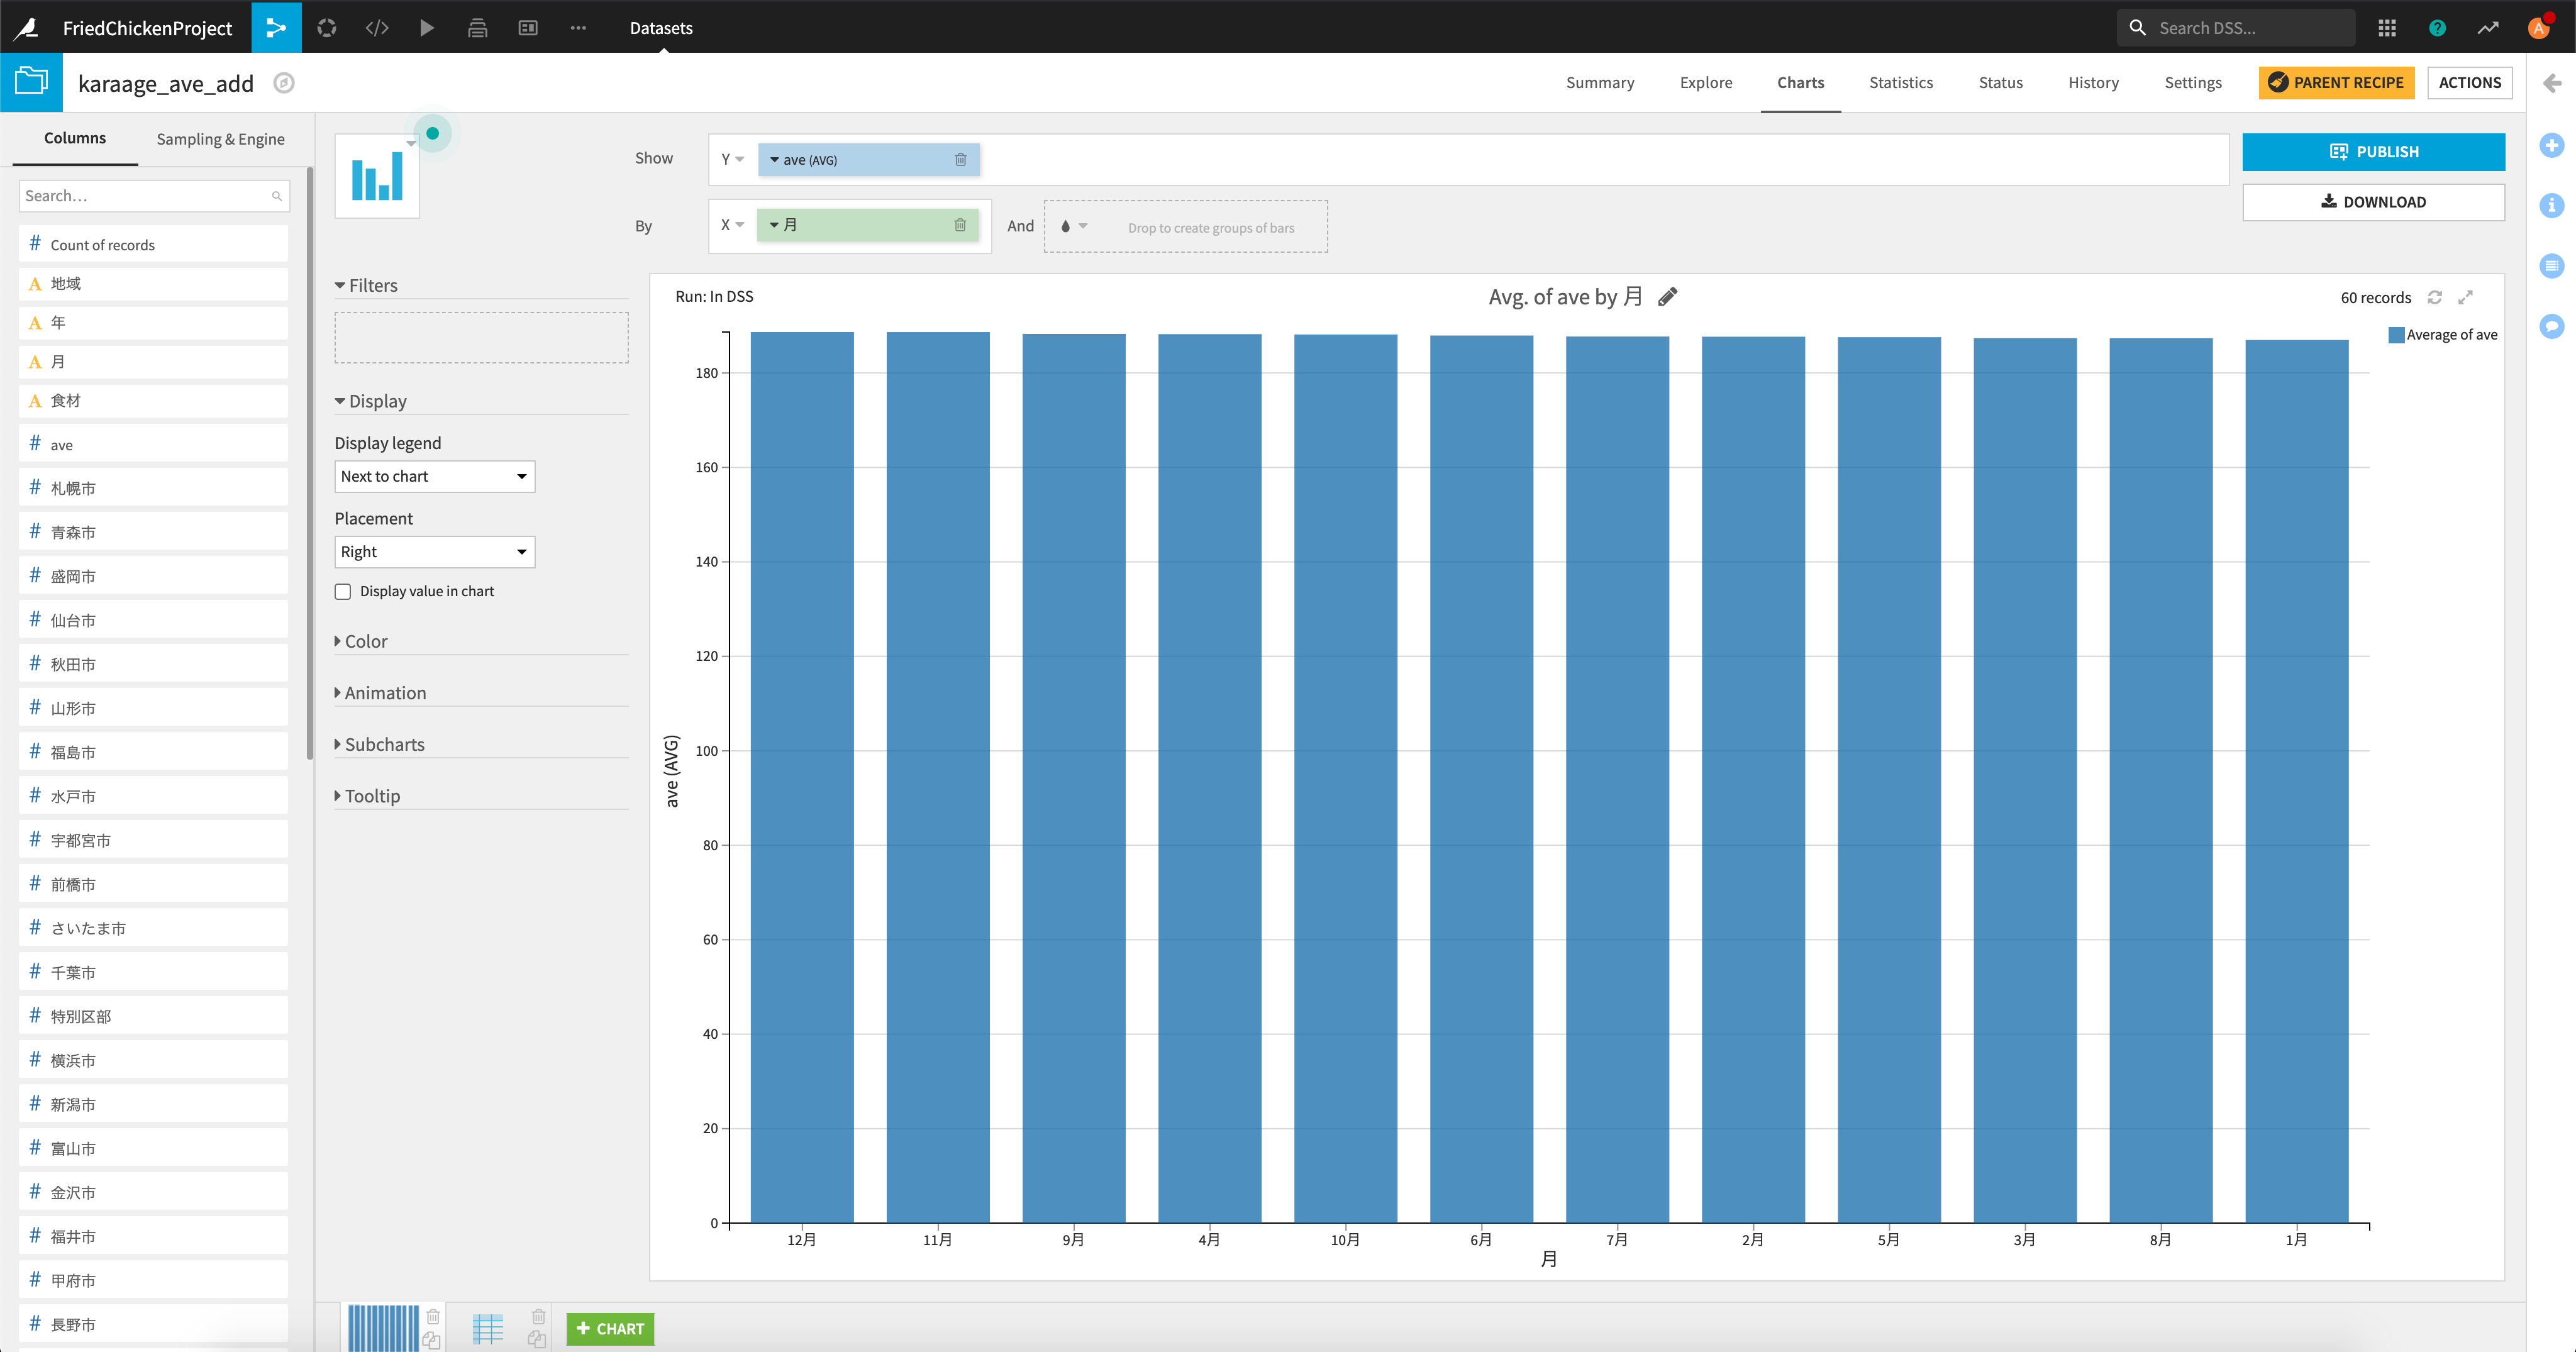Remove the 月 X dimension with trash icon
This screenshot has width=2576, height=1352.
coord(960,225)
